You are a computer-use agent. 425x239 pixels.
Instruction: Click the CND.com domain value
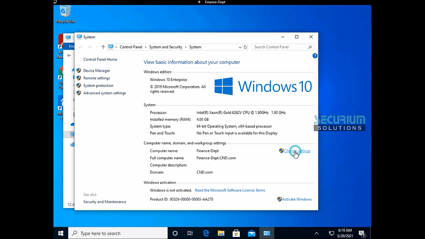point(205,172)
